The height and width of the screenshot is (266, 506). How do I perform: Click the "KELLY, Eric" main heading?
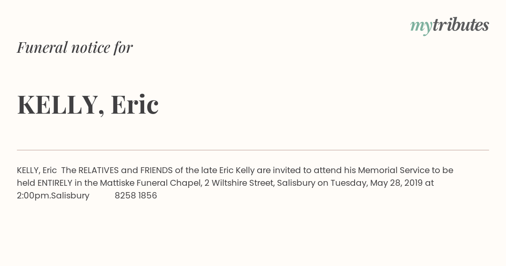click(88, 105)
